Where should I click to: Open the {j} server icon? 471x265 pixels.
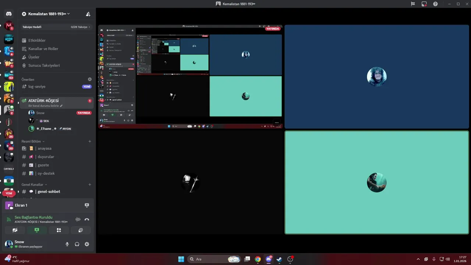pos(9,122)
